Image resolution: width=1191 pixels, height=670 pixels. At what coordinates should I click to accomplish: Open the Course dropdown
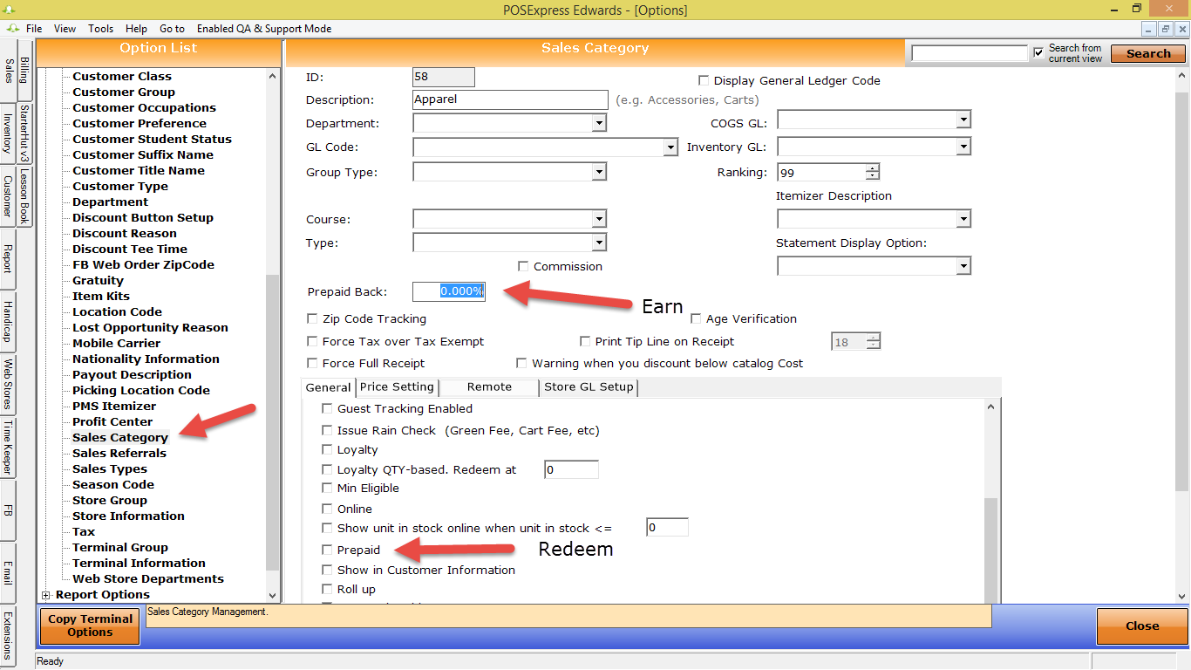click(x=599, y=218)
